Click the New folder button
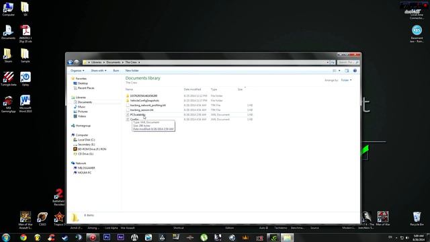This screenshot has height=242, width=430. (132, 71)
